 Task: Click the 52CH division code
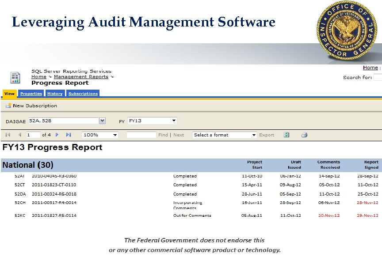point(20,203)
